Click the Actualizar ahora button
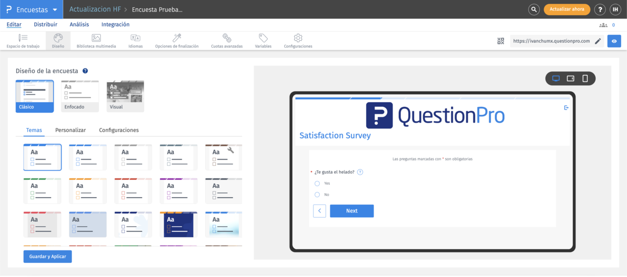This screenshot has height=277, width=627. [567, 9]
